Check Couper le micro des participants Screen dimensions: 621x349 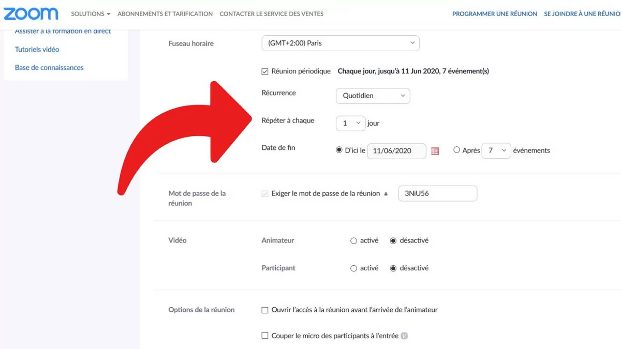point(265,336)
